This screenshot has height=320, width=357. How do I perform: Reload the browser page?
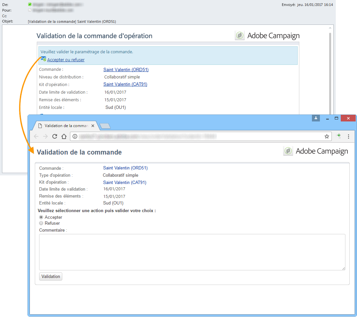[55, 136]
